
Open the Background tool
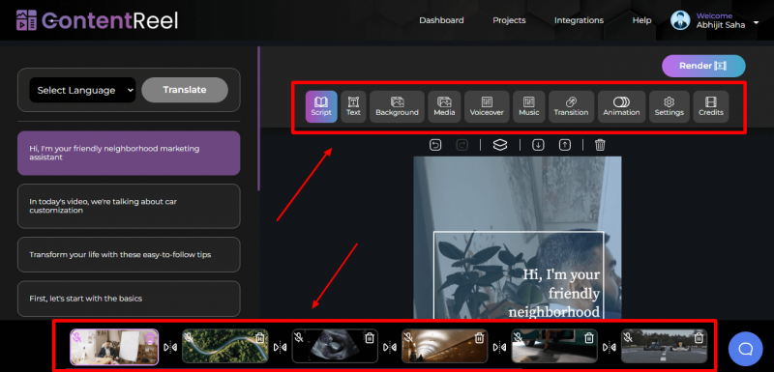pyautogui.click(x=397, y=106)
